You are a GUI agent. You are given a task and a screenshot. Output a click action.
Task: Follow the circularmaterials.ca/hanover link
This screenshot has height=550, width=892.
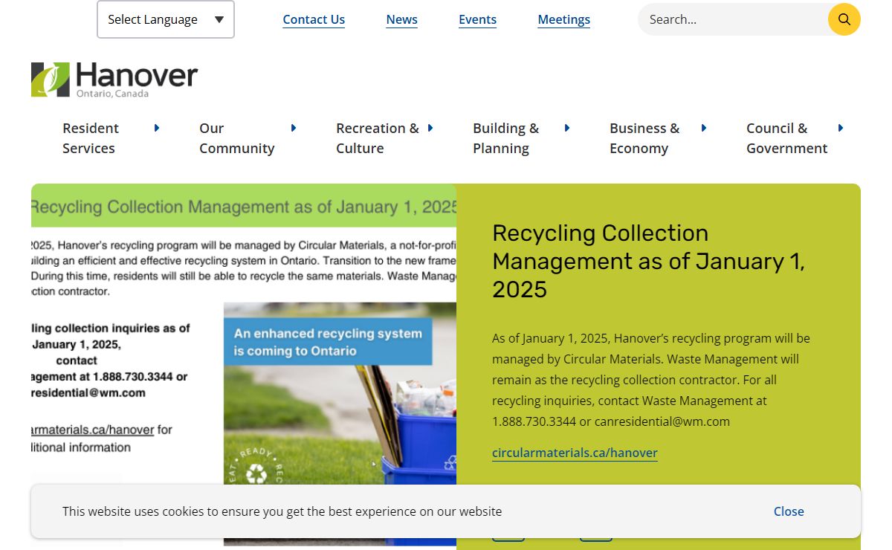pos(575,453)
